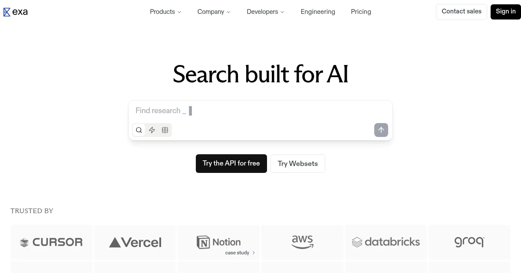Click the Exa logo in the top left
This screenshot has width=521, height=273.
tap(15, 12)
